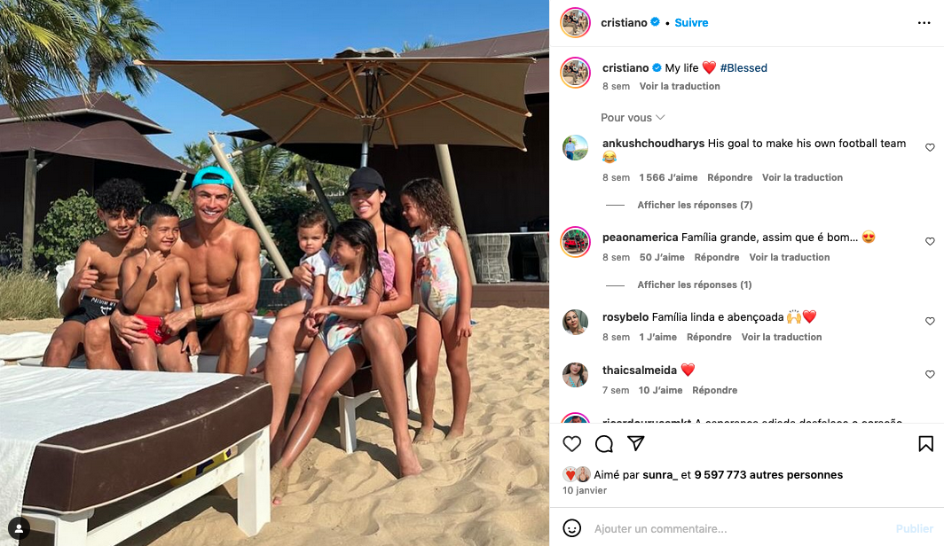Focus the Ajouter un commentaire field

[x=741, y=528]
